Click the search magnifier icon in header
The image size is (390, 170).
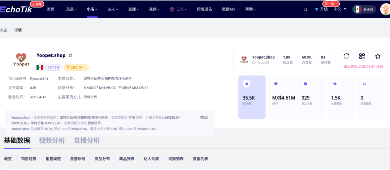[x=305, y=9]
